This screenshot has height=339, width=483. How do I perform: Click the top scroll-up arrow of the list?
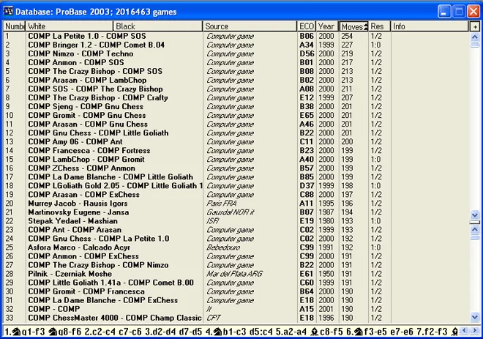click(x=475, y=36)
